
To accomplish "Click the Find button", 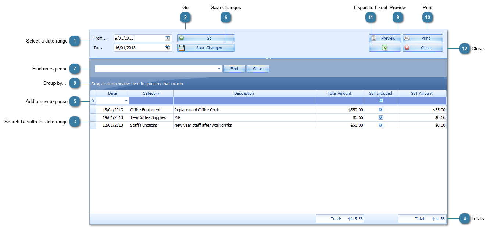I will [234, 69].
